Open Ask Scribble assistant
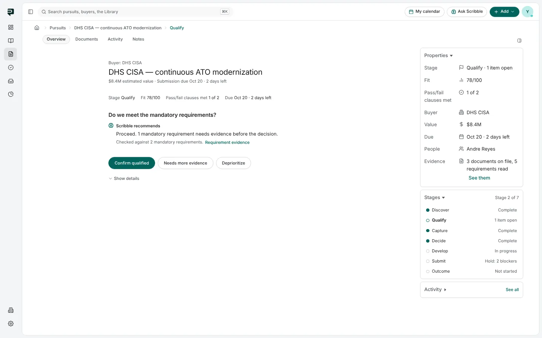 tap(467, 12)
